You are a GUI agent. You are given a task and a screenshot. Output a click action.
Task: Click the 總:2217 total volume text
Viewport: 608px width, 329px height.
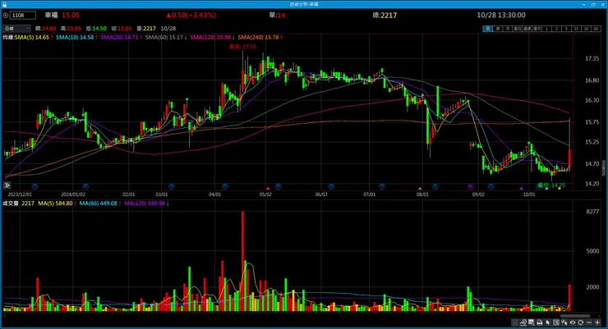tap(385, 15)
